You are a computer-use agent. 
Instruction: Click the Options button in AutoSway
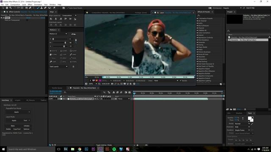[x=26, y=129]
